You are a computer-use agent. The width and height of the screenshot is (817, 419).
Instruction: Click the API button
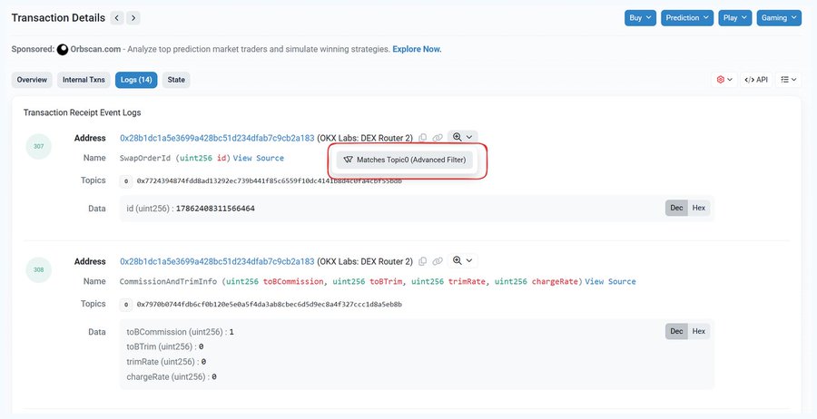tap(756, 80)
